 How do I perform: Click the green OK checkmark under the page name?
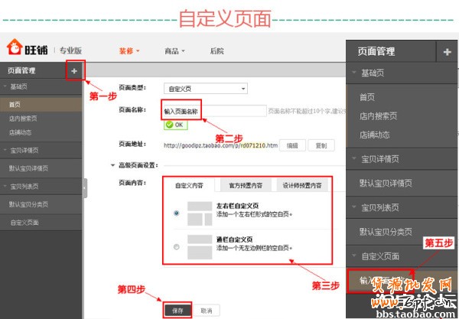[x=174, y=124]
